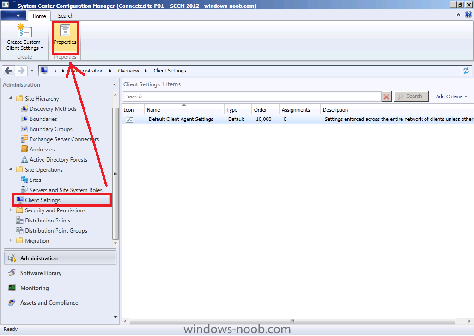Open the navigation history dropdown arrow

(x=32, y=71)
